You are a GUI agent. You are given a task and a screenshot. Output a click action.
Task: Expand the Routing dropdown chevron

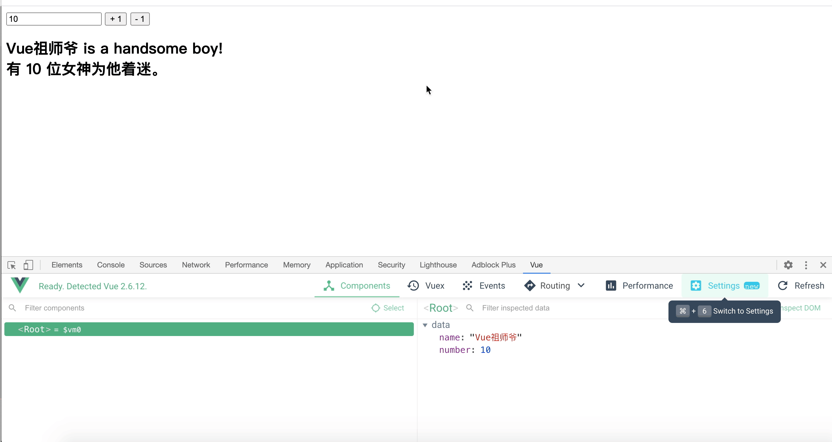click(581, 286)
